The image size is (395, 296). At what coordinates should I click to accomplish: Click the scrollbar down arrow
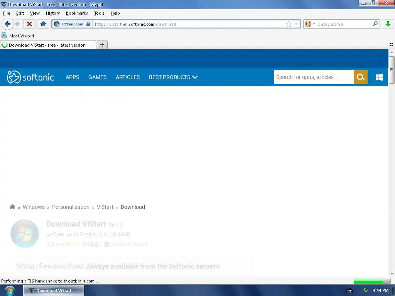(392, 274)
